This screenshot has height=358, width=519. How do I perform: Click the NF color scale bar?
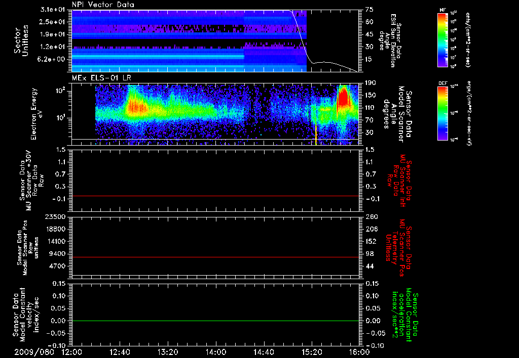click(443, 39)
